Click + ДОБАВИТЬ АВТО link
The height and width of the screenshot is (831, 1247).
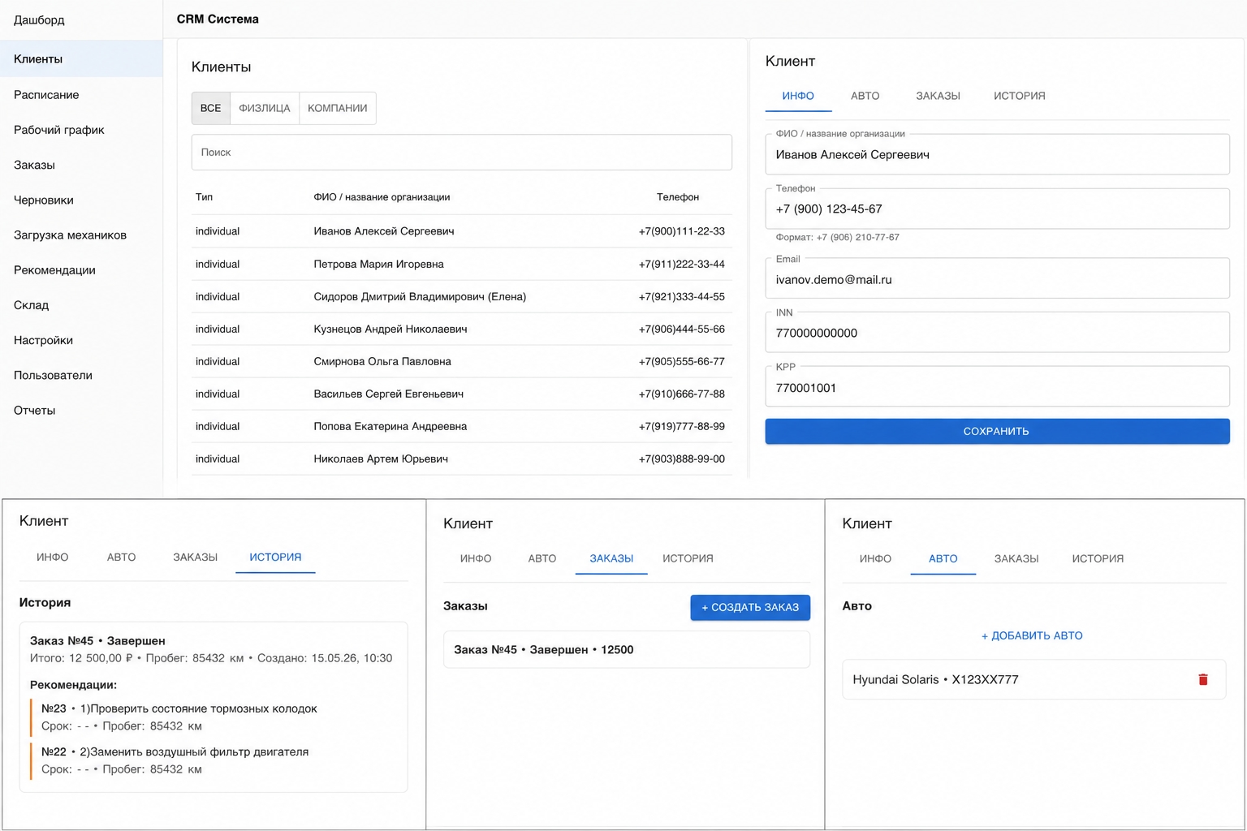tap(1032, 636)
